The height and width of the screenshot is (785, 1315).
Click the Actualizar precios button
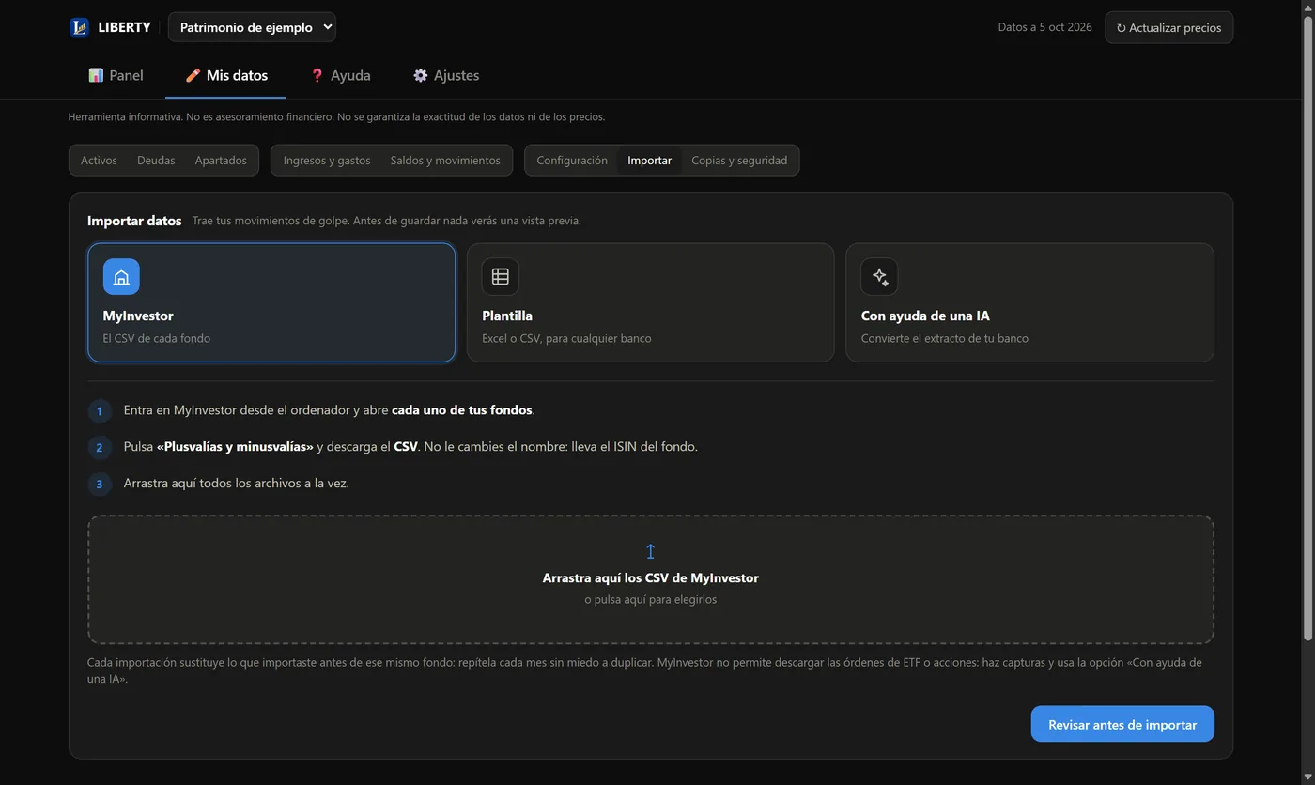tap(1168, 27)
